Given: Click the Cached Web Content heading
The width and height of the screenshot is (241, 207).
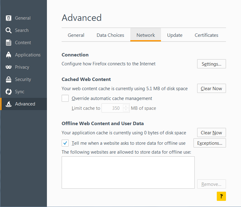Looking at the screenshot, I should (86, 79).
